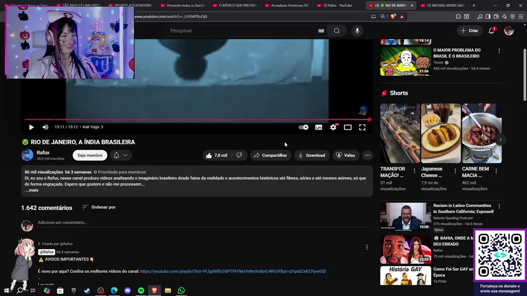Like the video (7,8 mil)

tap(217, 155)
